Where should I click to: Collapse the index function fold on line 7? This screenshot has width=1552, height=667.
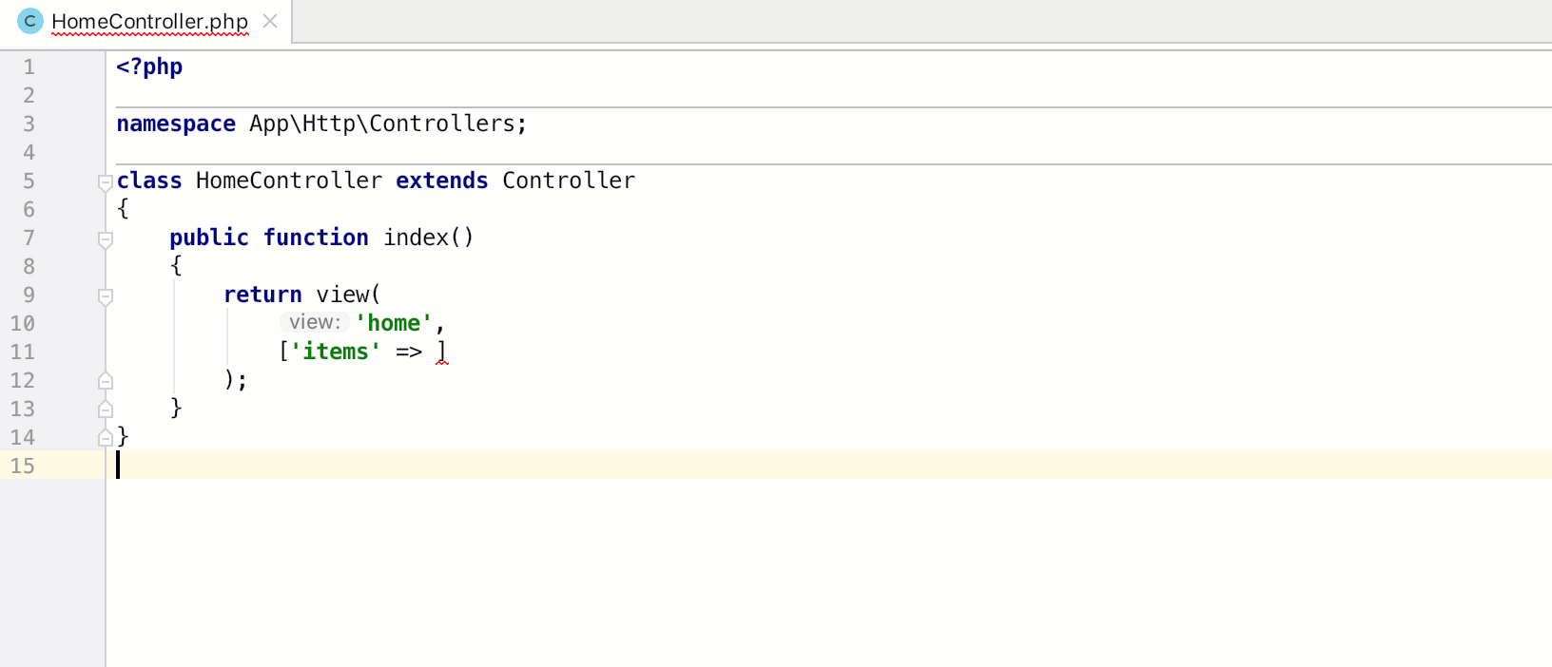106,238
